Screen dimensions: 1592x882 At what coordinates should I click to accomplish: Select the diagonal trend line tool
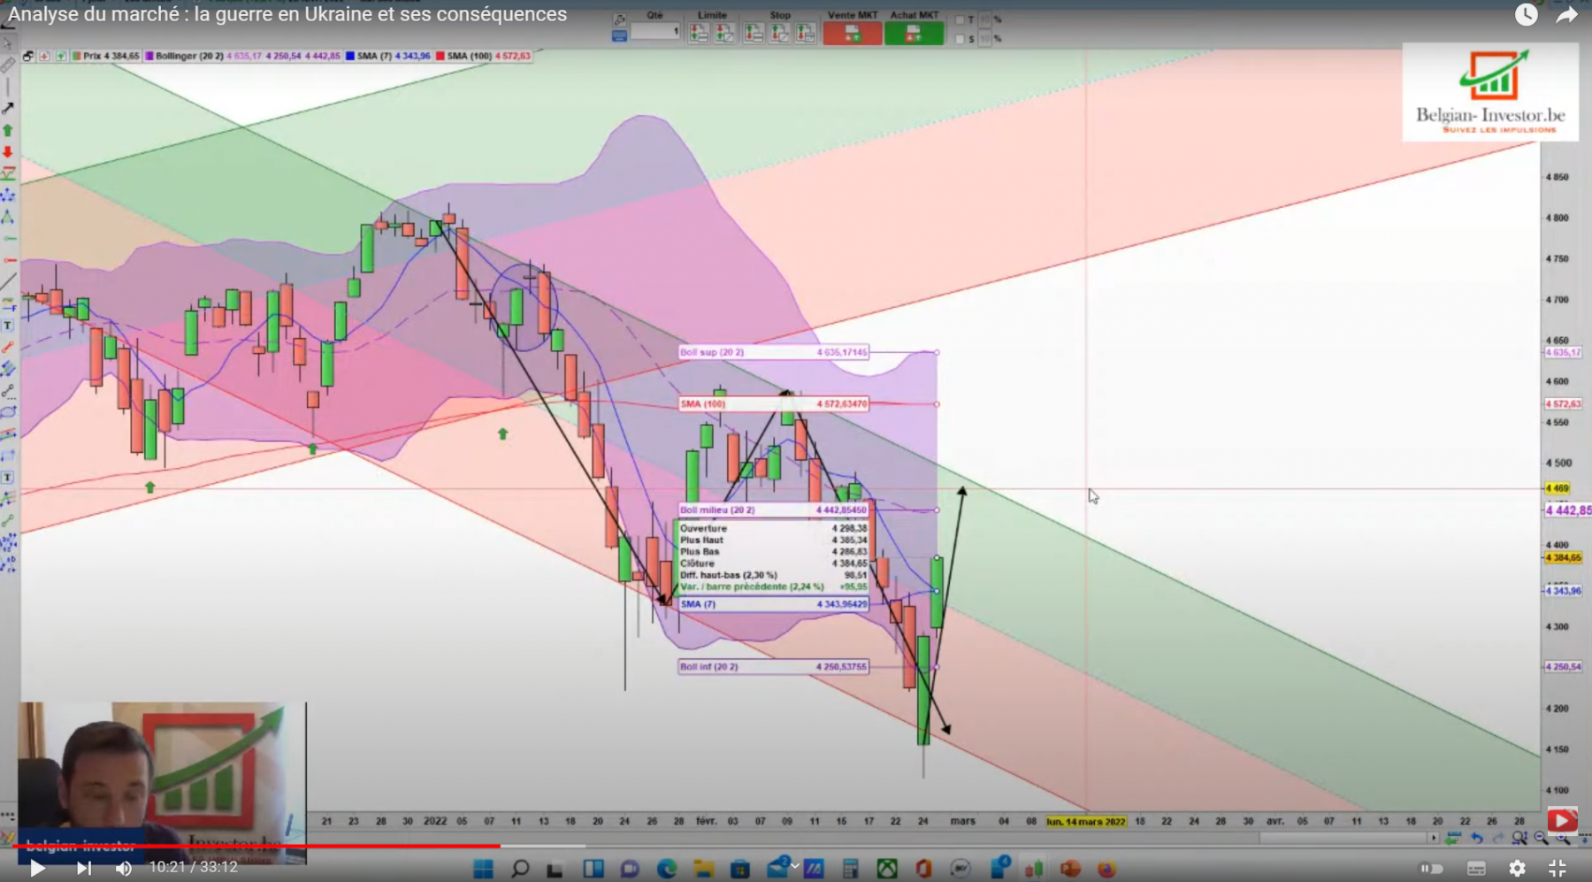pyautogui.click(x=8, y=282)
